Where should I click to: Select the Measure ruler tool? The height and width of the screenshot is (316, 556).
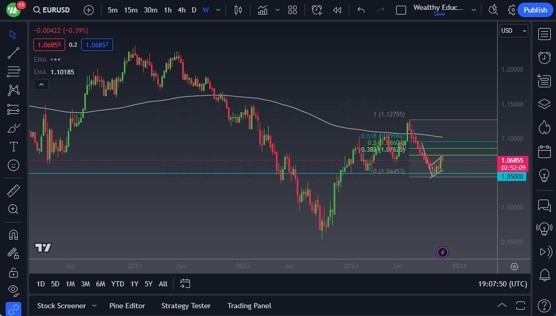pyautogui.click(x=13, y=190)
